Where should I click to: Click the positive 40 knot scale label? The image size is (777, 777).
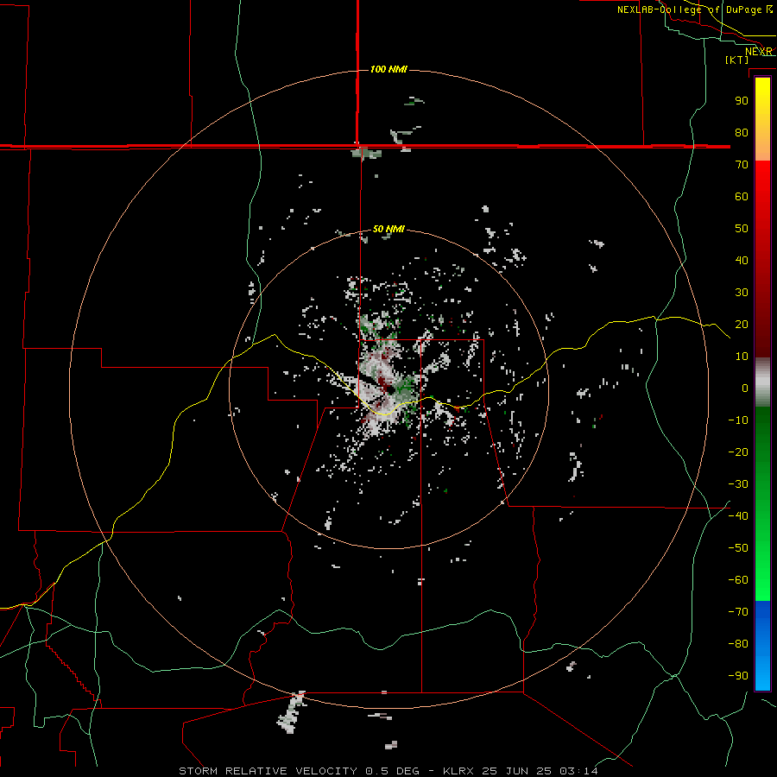pos(742,261)
